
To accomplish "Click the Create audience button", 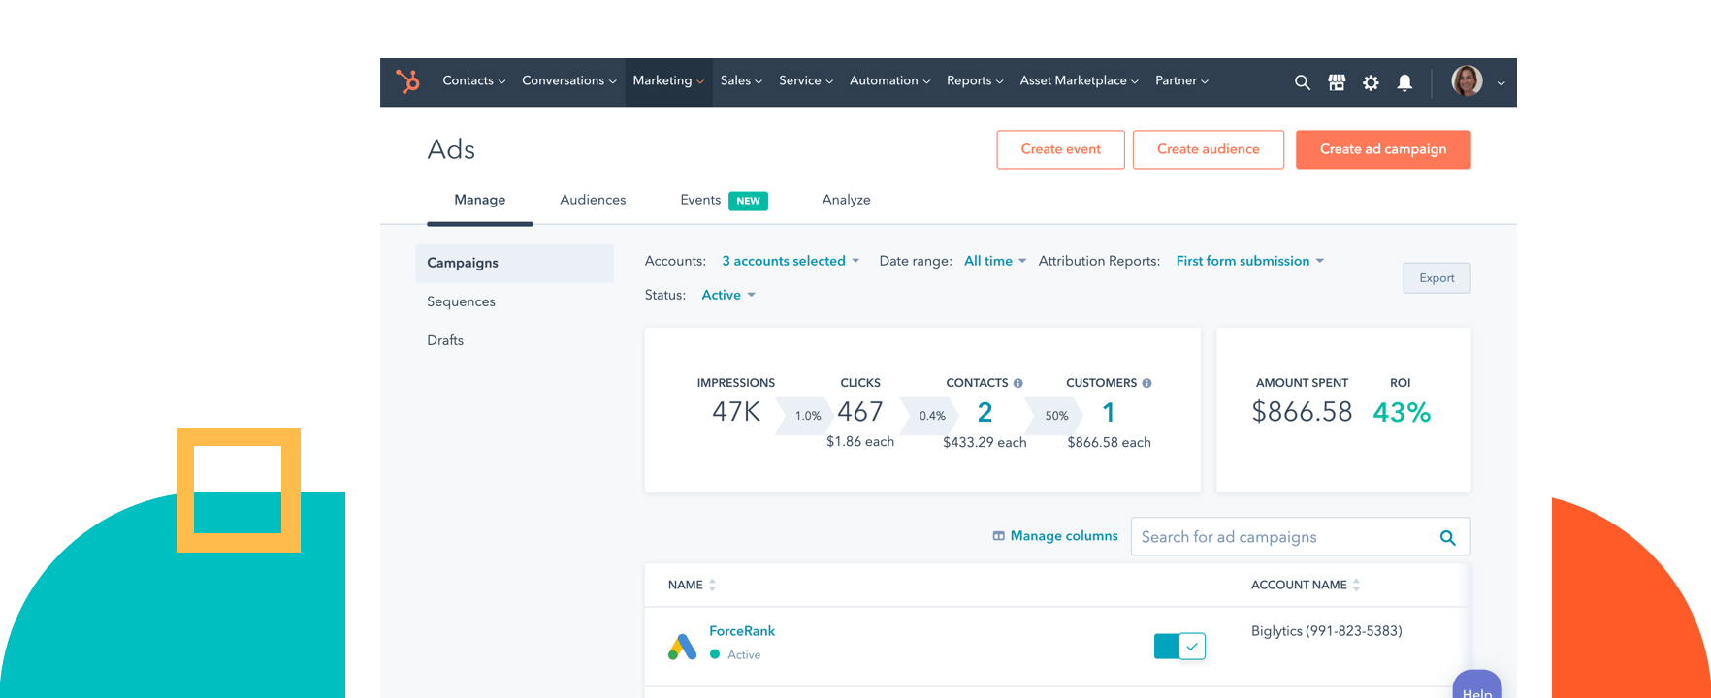I will click(1208, 149).
